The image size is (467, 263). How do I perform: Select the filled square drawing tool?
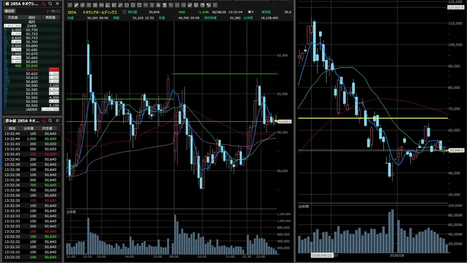pyautogui.click(x=95, y=5)
